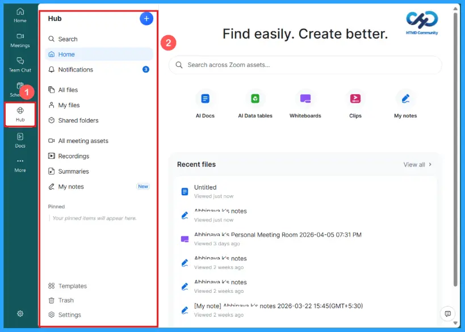465x332 pixels.
Task: Open Notifications in the Hub panel
Action: tap(99, 70)
